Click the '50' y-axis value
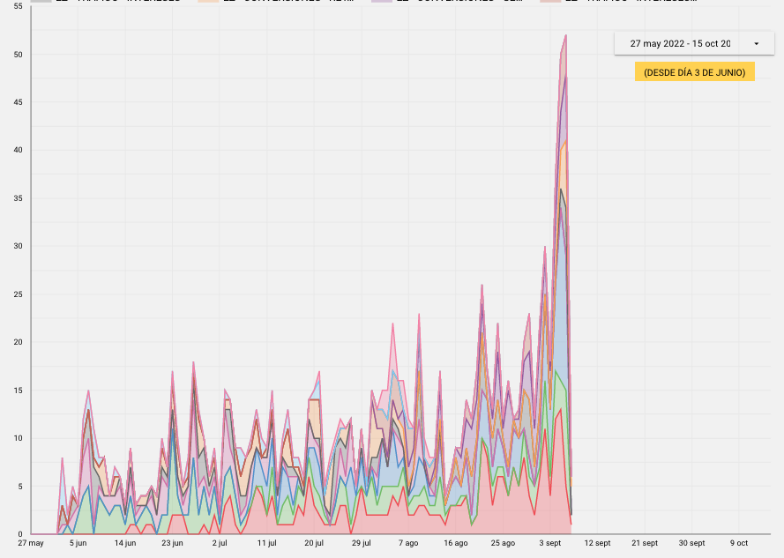 pyautogui.click(x=18, y=55)
